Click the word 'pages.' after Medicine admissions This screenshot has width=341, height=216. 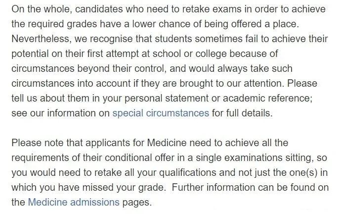[137, 202]
